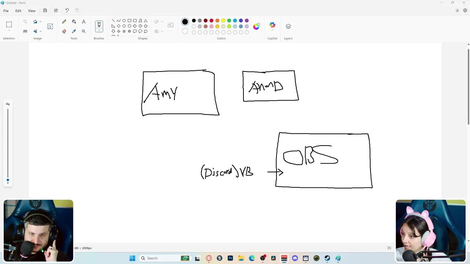Select the Line shape
470x264 pixels.
tap(113, 21)
